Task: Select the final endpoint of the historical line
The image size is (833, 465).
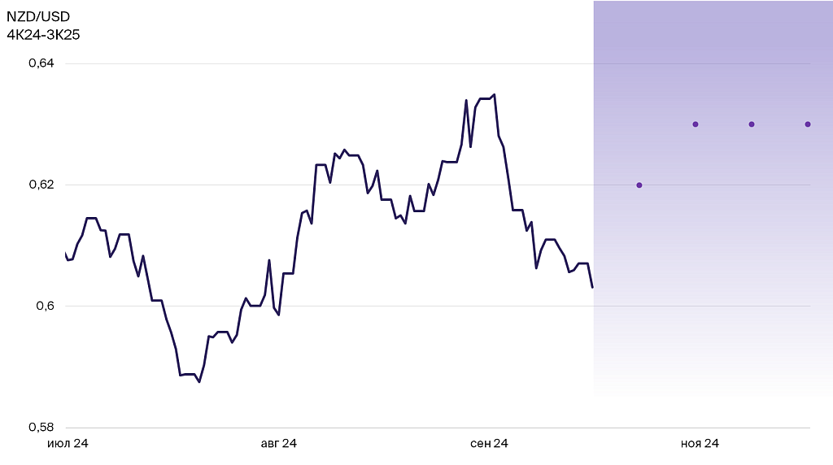Action: 592,287
